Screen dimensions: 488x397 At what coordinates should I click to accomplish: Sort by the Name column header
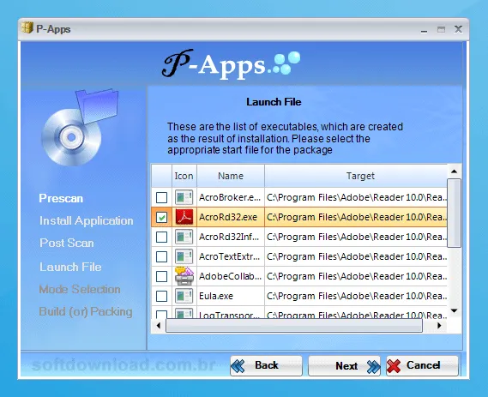(x=231, y=176)
